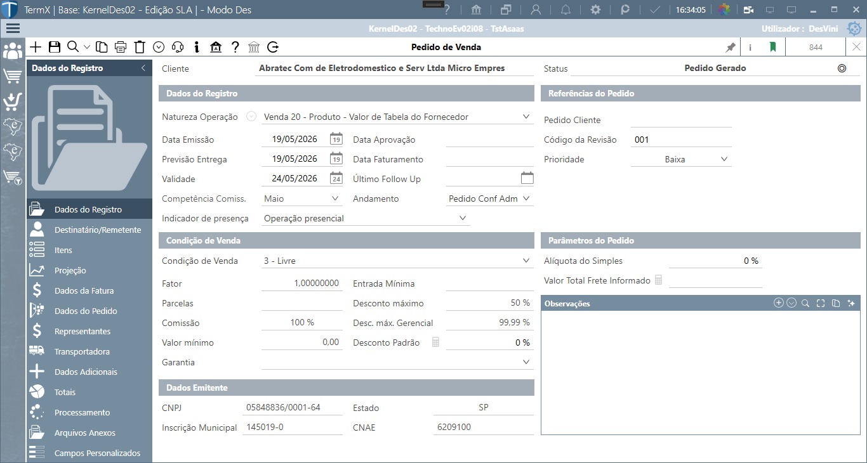Image resolution: width=867 pixels, height=463 pixels.
Task: Toggle the green bookmark flag
Action: (772, 47)
